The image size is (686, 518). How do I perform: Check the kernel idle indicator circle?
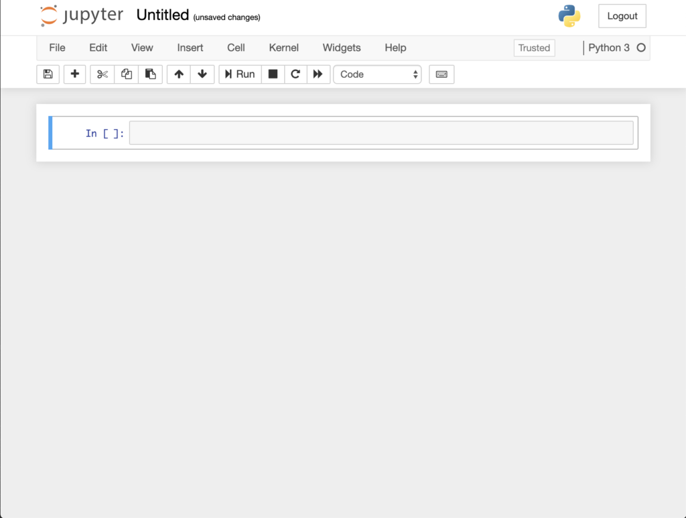pyautogui.click(x=641, y=48)
